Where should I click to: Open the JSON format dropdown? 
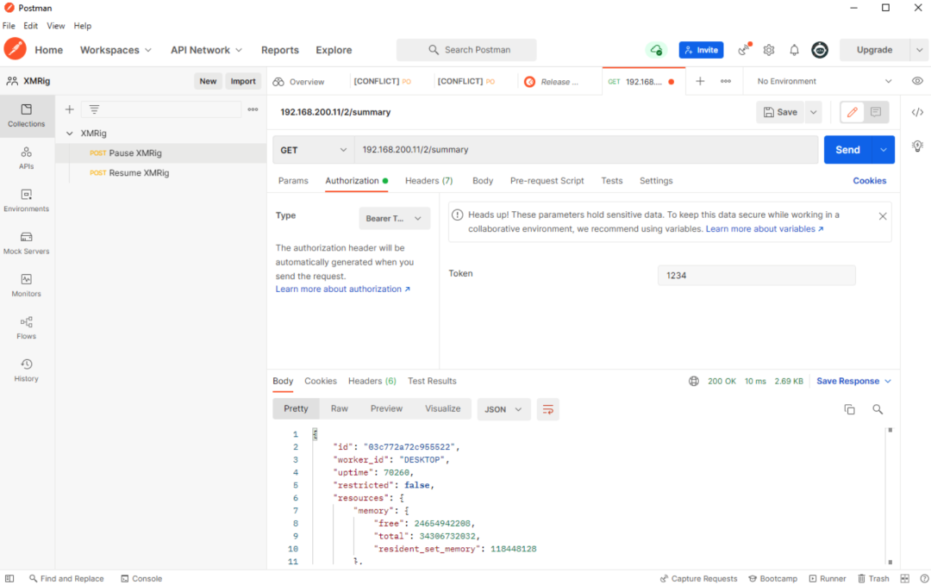[503, 409]
